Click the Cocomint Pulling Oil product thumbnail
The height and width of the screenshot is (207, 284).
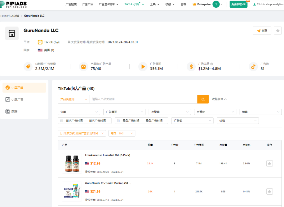pos(72,191)
